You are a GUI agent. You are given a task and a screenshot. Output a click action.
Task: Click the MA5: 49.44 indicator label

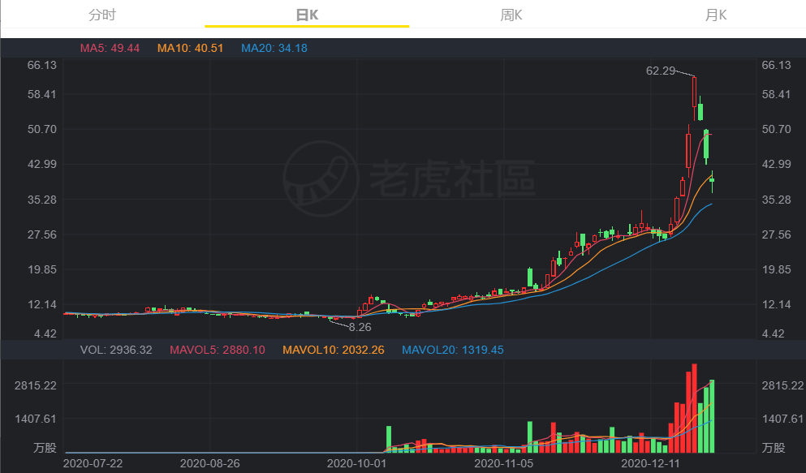tap(110, 49)
